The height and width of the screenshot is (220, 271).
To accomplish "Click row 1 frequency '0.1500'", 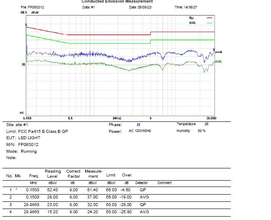I will (33, 190).
